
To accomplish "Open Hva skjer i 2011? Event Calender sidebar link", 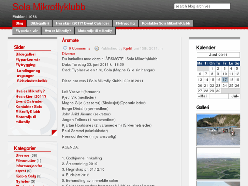I will (31, 99).
